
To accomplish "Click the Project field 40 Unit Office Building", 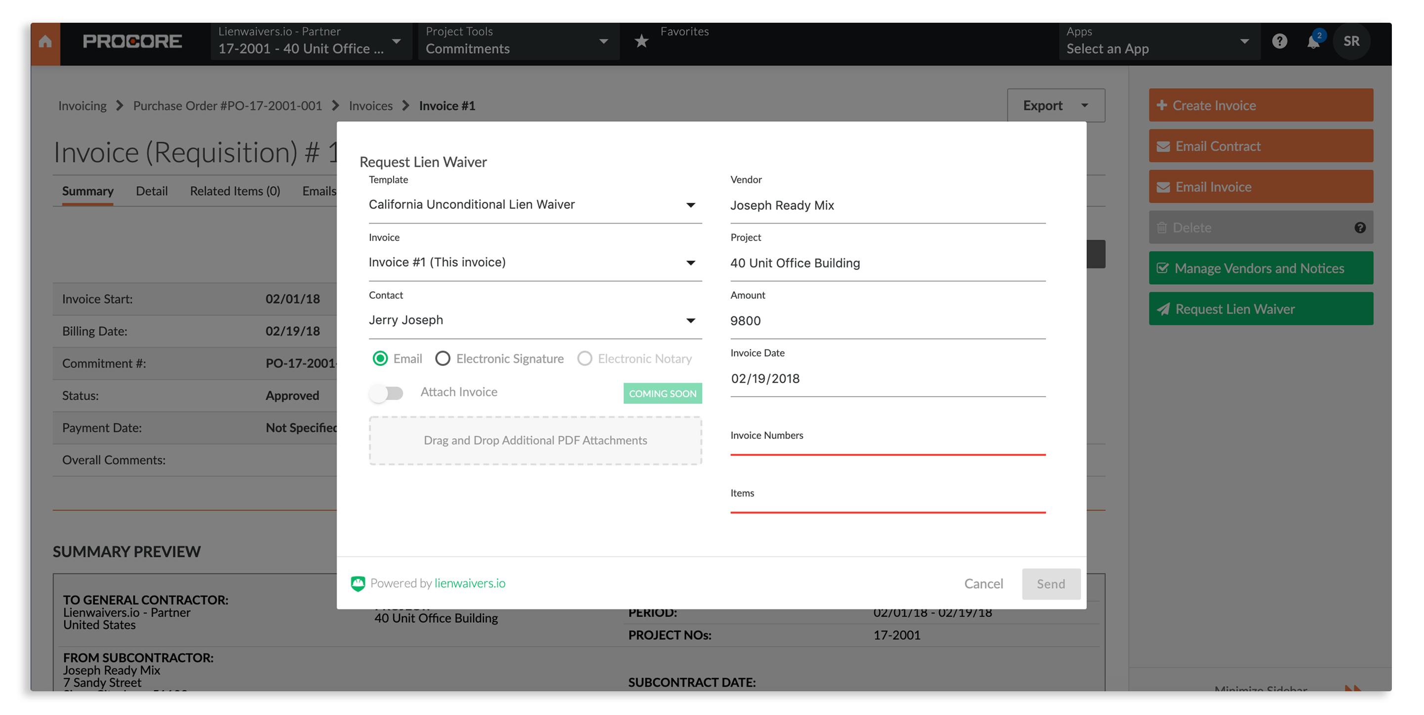I will (888, 263).
